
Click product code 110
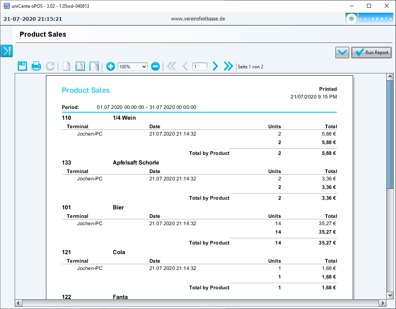[x=66, y=118]
